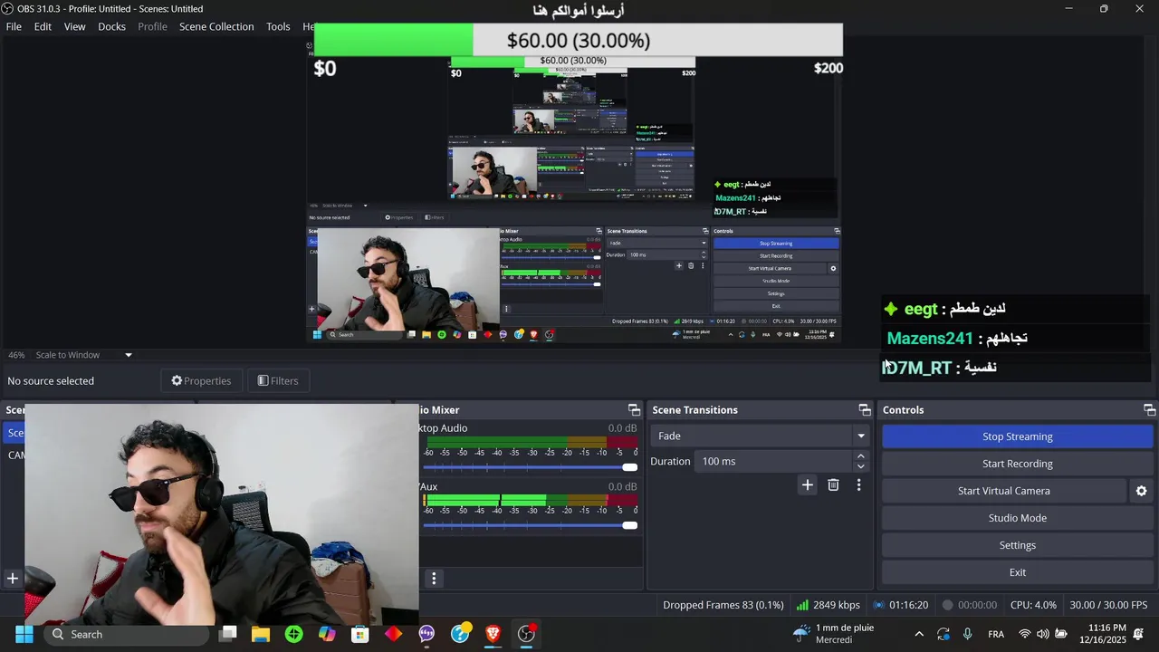Viewport: 1159px width, 652px height.
Task: Open the Scale to Window dropdown
Action: 82,355
